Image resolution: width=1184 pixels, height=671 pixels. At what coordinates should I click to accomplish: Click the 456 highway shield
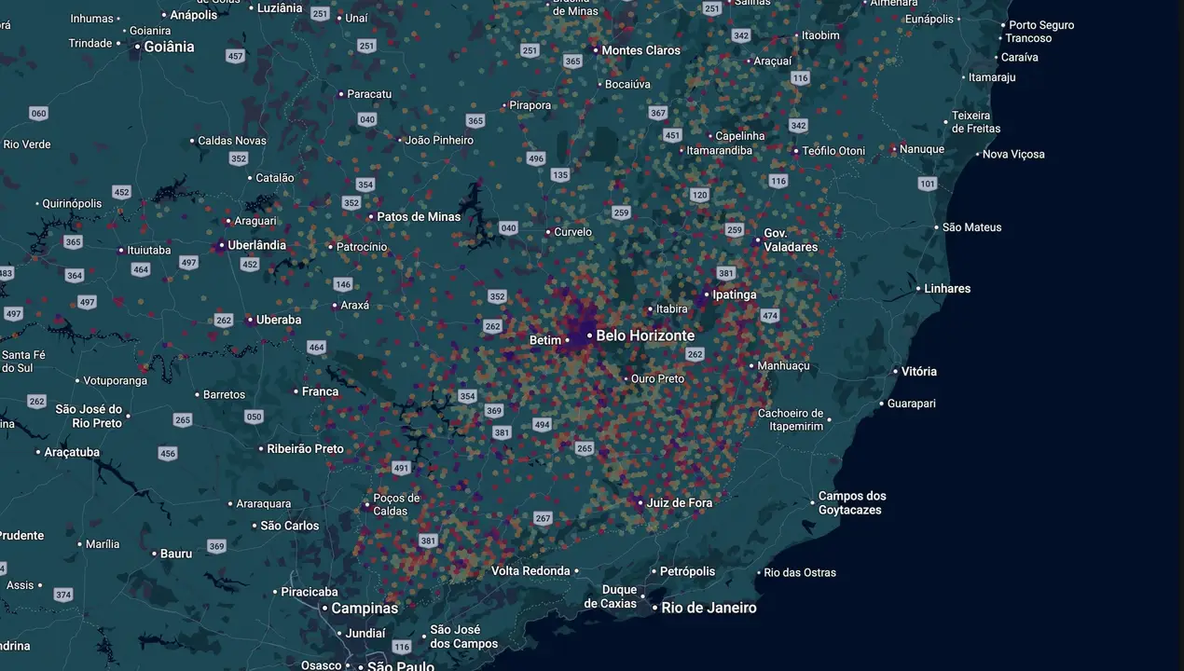(x=167, y=454)
